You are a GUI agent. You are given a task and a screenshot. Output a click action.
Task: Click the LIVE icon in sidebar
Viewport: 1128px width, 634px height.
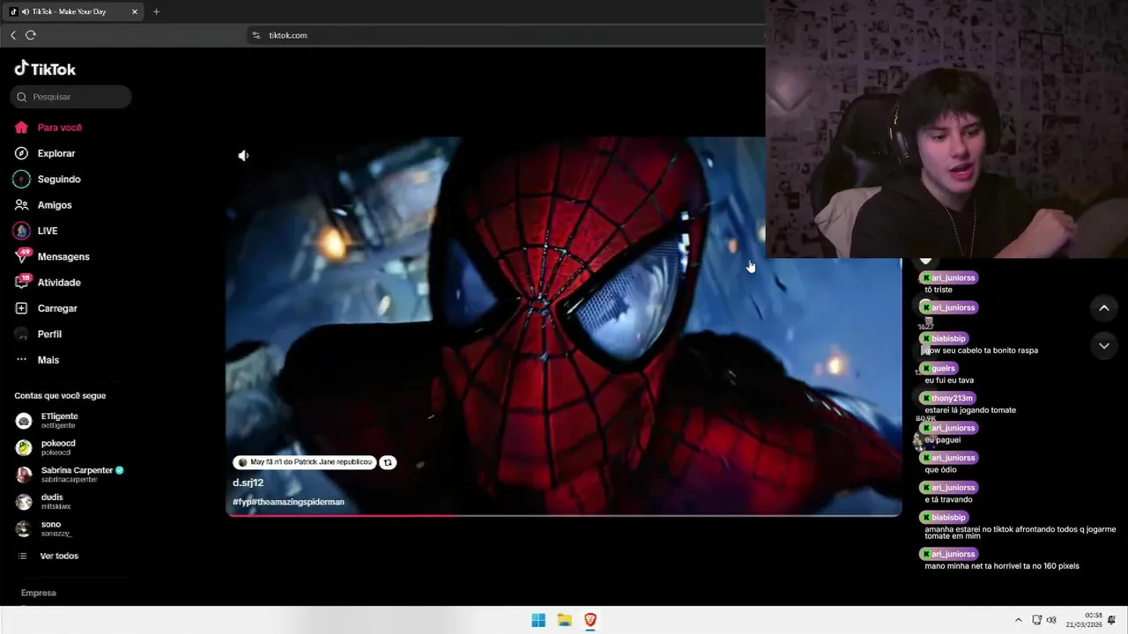tap(21, 231)
